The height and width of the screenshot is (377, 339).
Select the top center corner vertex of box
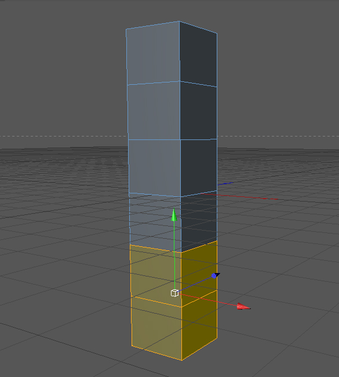[x=179, y=21]
